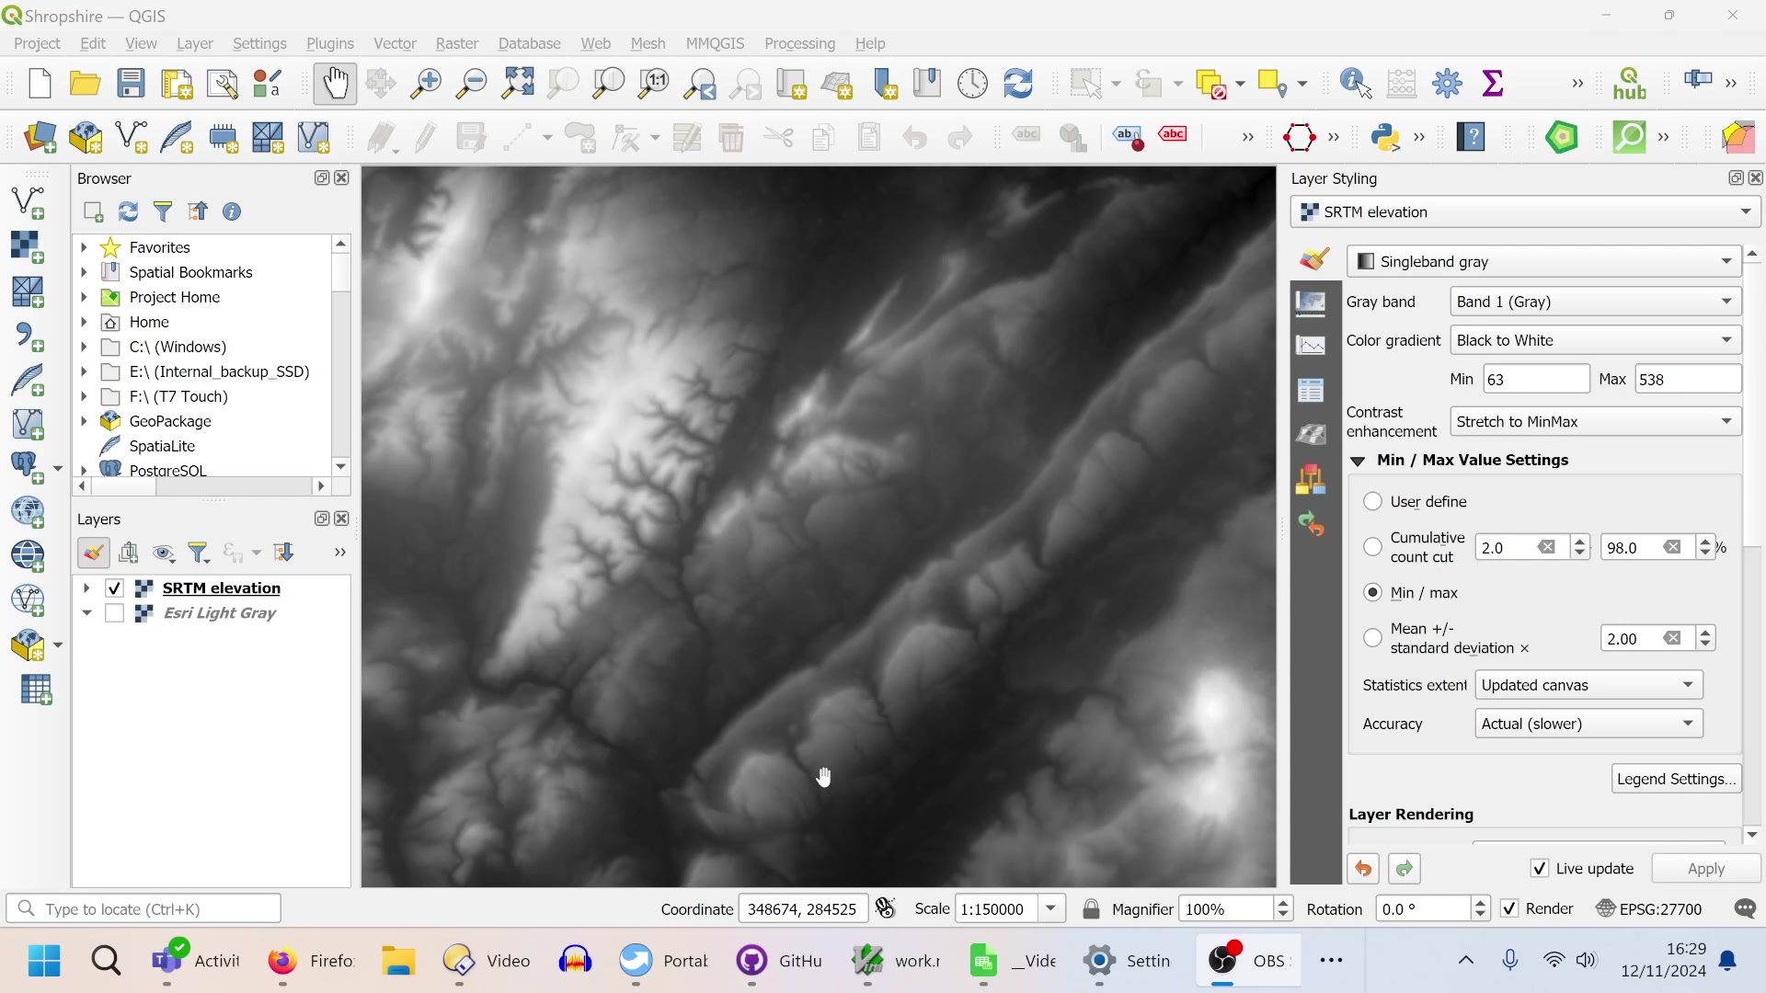Select the User define radio button
The height and width of the screenshot is (993, 1766).
[1371, 501]
